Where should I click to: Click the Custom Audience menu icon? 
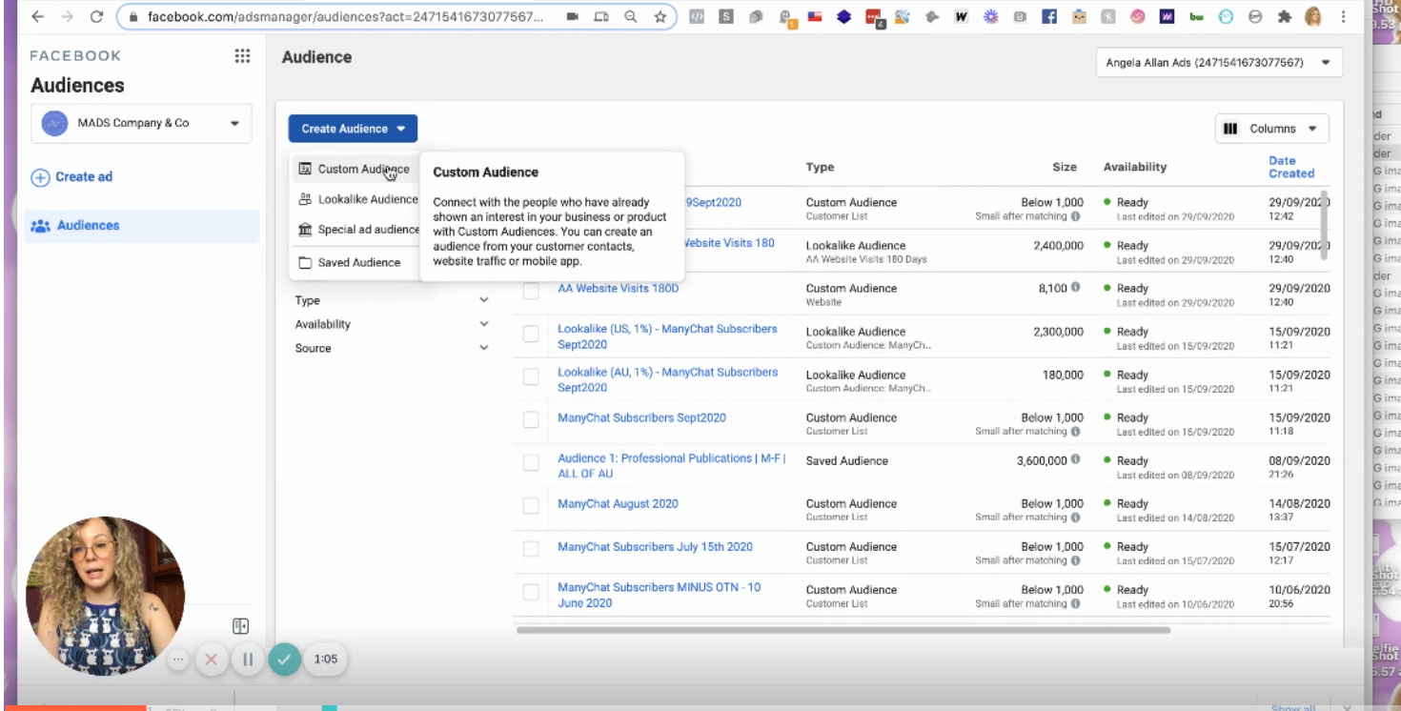306,170
